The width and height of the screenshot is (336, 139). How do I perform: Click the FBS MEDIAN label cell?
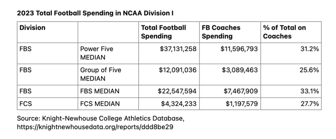click(99, 91)
